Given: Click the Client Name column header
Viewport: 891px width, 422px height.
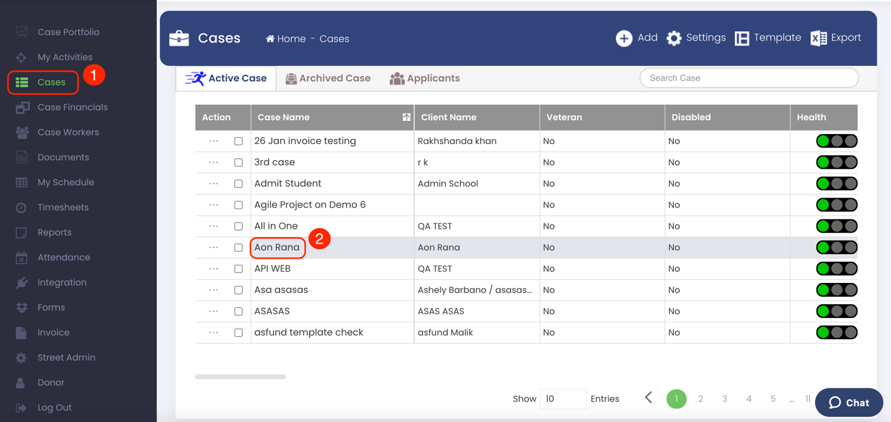Looking at the screenshot, I should click(x=477, y=117).
